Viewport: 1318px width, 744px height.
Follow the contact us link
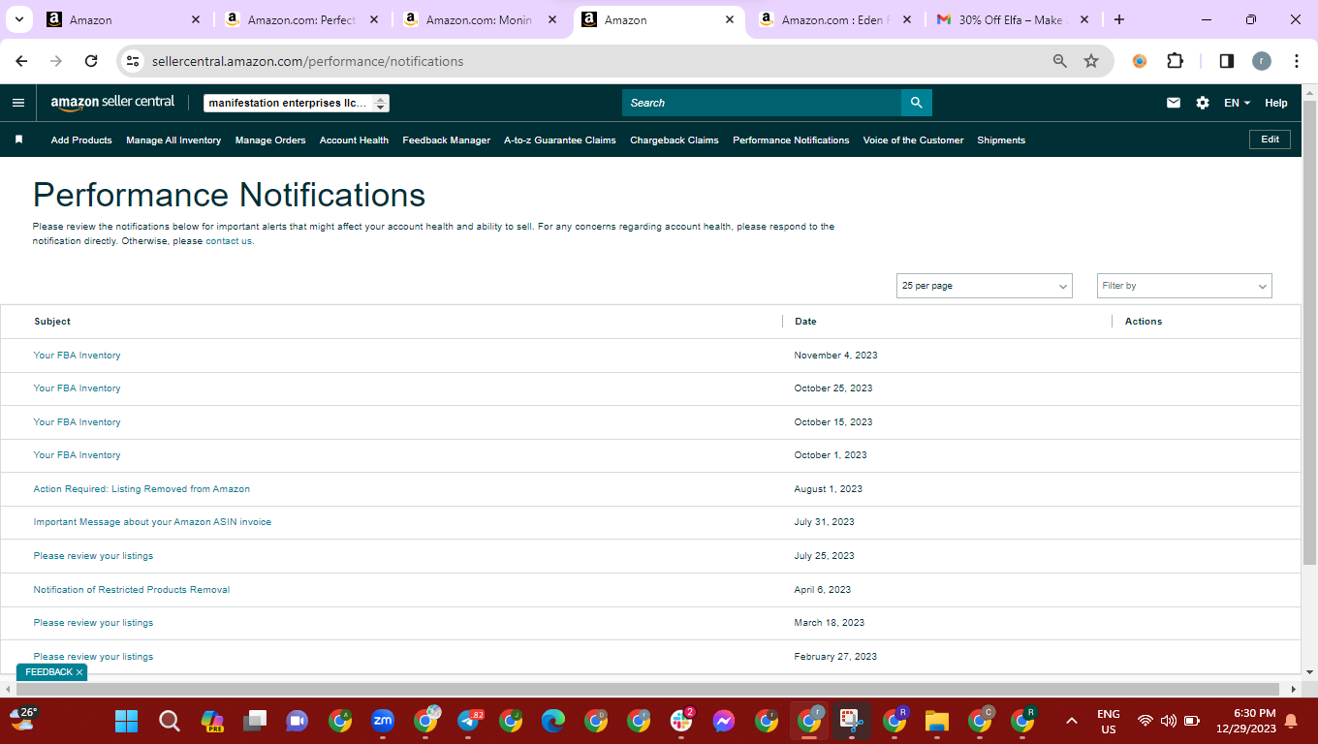229,241
